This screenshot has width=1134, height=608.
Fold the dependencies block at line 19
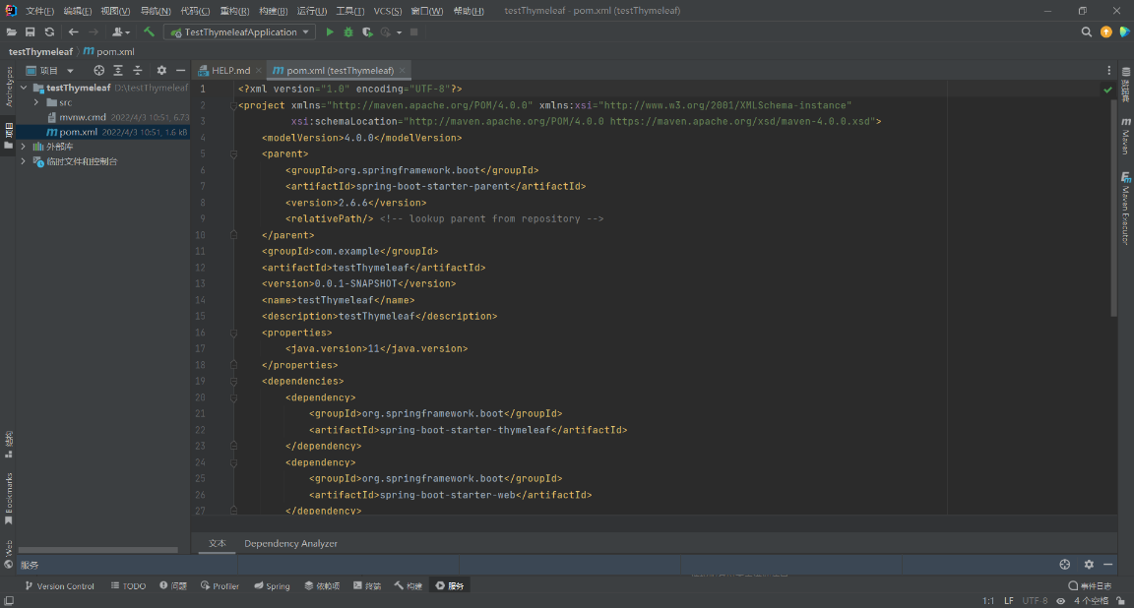233,381
